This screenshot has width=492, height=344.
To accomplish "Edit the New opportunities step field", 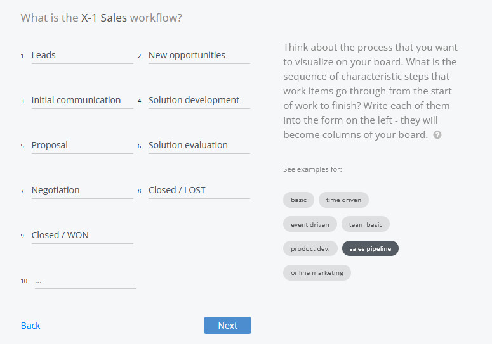I will [199, 55].
